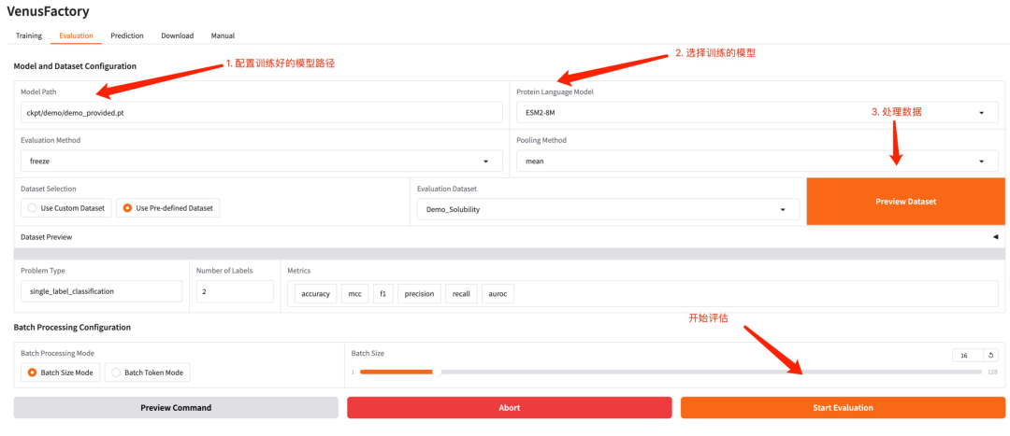Open the Pooling Method dropdown

click(x=757, y=162)
